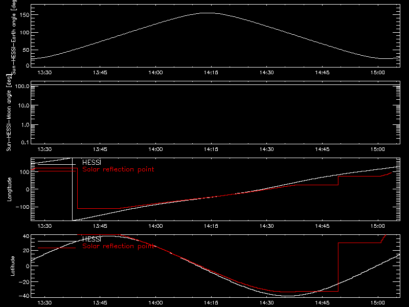
Task: Click the 0.1 tick on Moon angle axis
Action: 25,142
